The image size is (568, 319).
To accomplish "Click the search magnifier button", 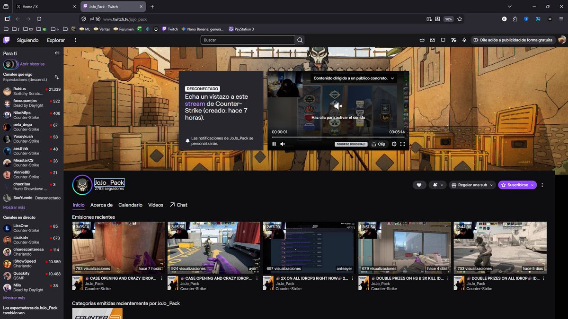I will (300, 40).
